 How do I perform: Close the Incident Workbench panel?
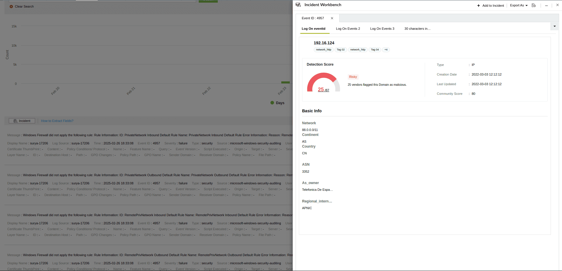[557, 5]
